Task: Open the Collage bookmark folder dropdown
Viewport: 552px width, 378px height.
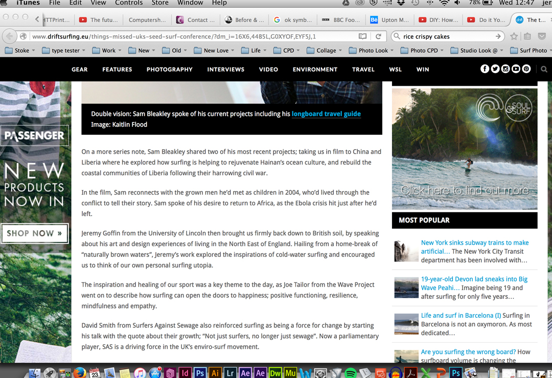Action: coord(326,51)
